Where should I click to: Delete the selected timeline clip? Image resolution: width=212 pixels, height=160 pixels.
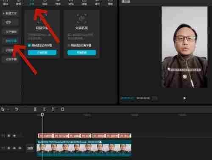(63, 109)
